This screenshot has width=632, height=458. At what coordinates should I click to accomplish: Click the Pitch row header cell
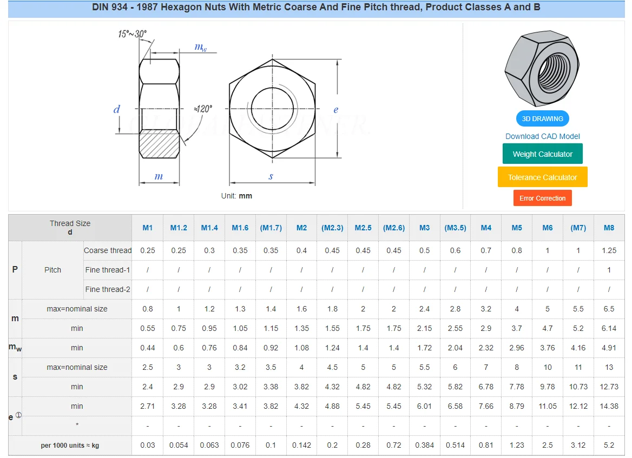click(x=51, y=270)
